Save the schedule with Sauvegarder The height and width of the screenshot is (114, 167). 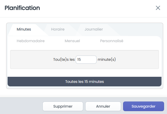[x=143, y=106]
